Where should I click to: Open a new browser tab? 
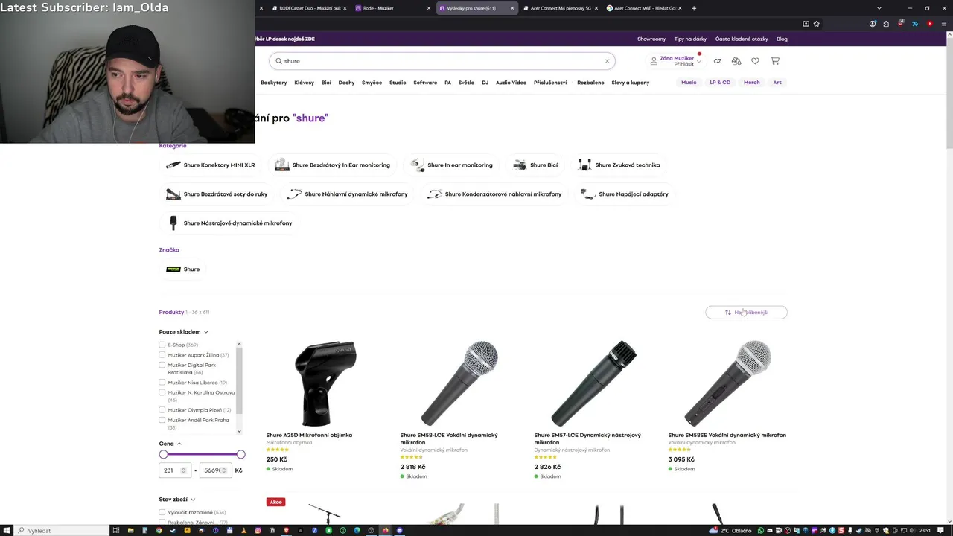(x=694, y=8)
